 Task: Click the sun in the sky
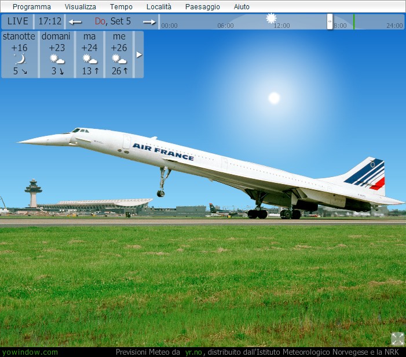(274, 98)
